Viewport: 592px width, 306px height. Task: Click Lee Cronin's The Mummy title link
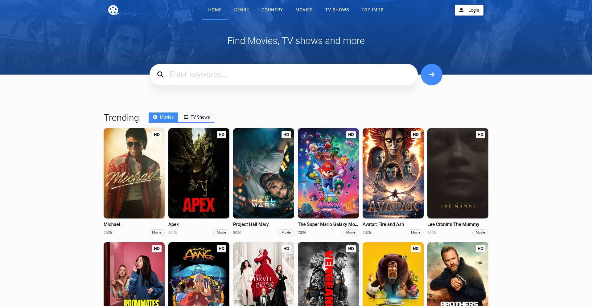pyautogui.click(x=453, y=224)
